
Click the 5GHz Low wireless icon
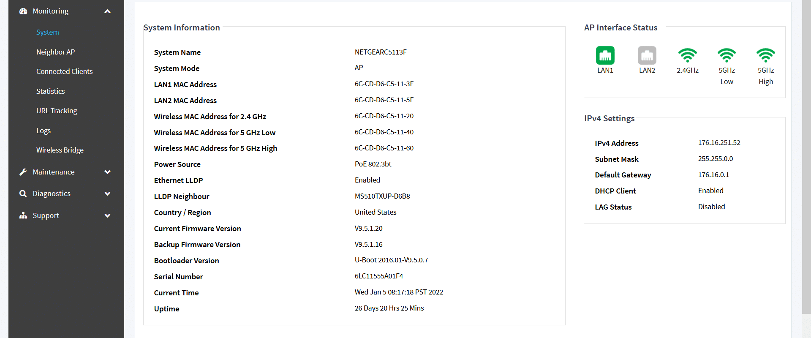727,55
